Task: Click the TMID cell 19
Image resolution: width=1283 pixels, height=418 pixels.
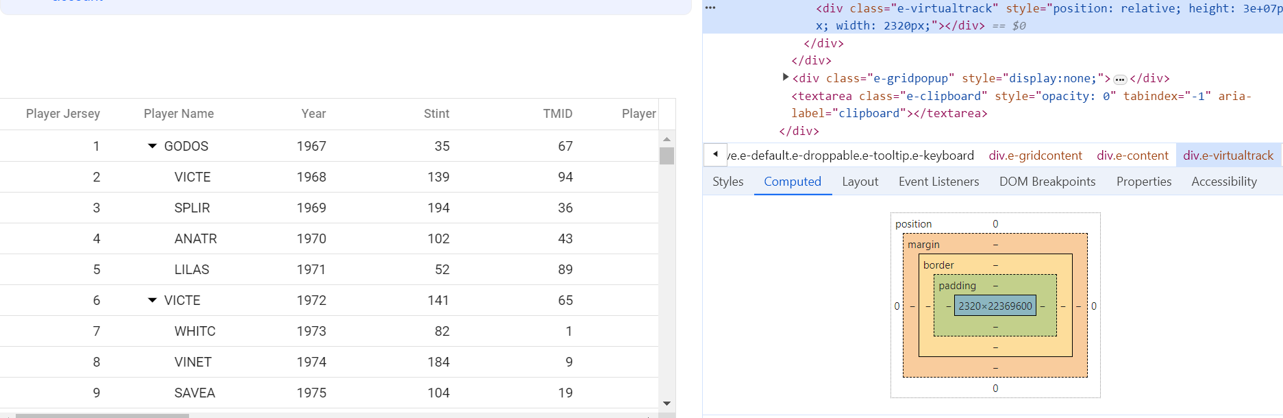Action: tap(565, 393)
